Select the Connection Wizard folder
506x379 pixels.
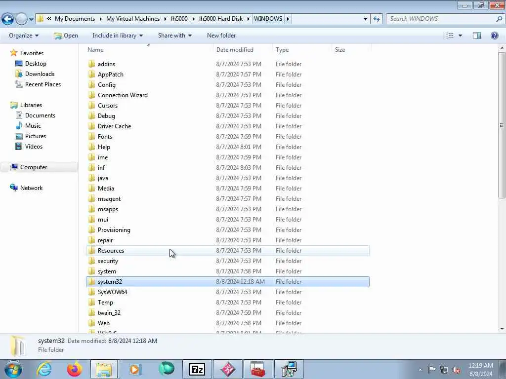[123, 95]
